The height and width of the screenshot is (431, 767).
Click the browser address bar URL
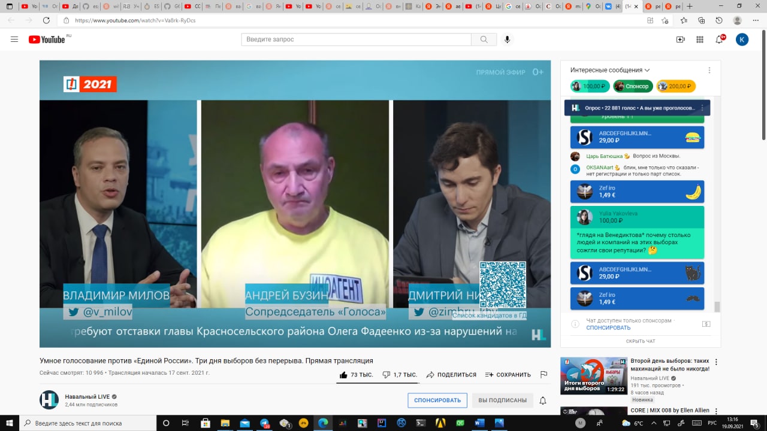click(x=135, y=20)
